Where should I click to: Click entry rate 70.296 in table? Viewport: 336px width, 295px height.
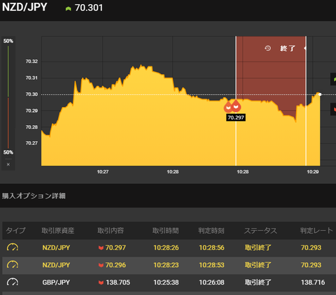(115, 265)
